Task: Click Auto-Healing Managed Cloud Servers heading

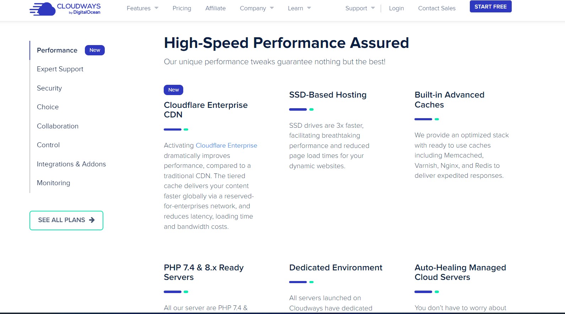Action: click(460, 272)
